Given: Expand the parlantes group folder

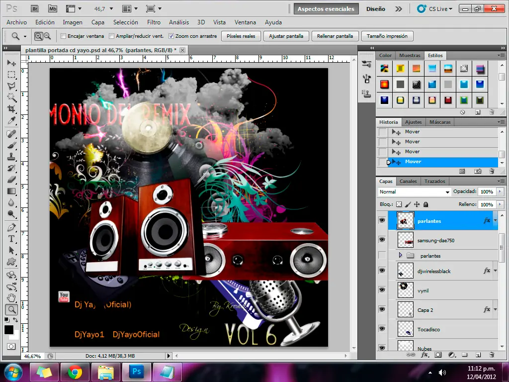Looking at the screenshot, I should 400,255.
